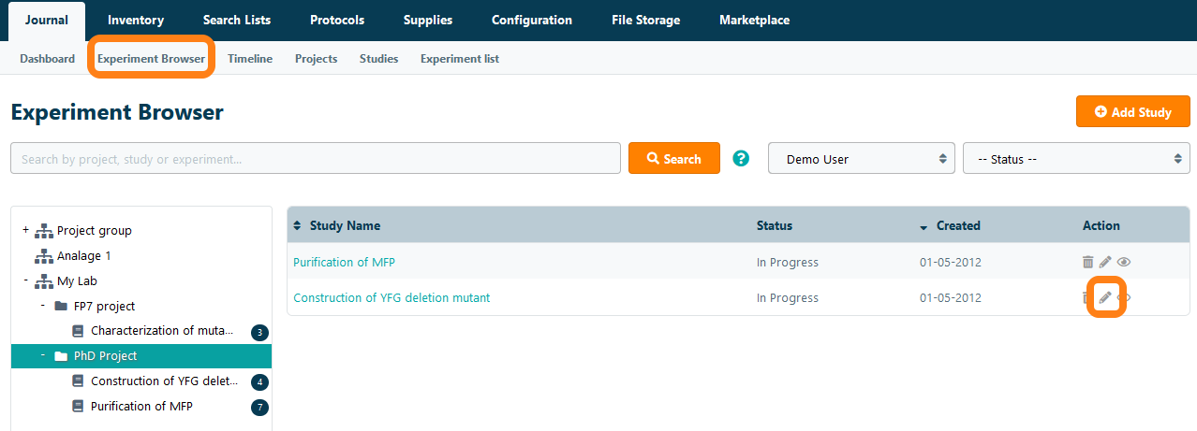Edit Construction of YFG deletion mutant study
The width and height of the screenshot is (1197, 431).
point(1105,297)
